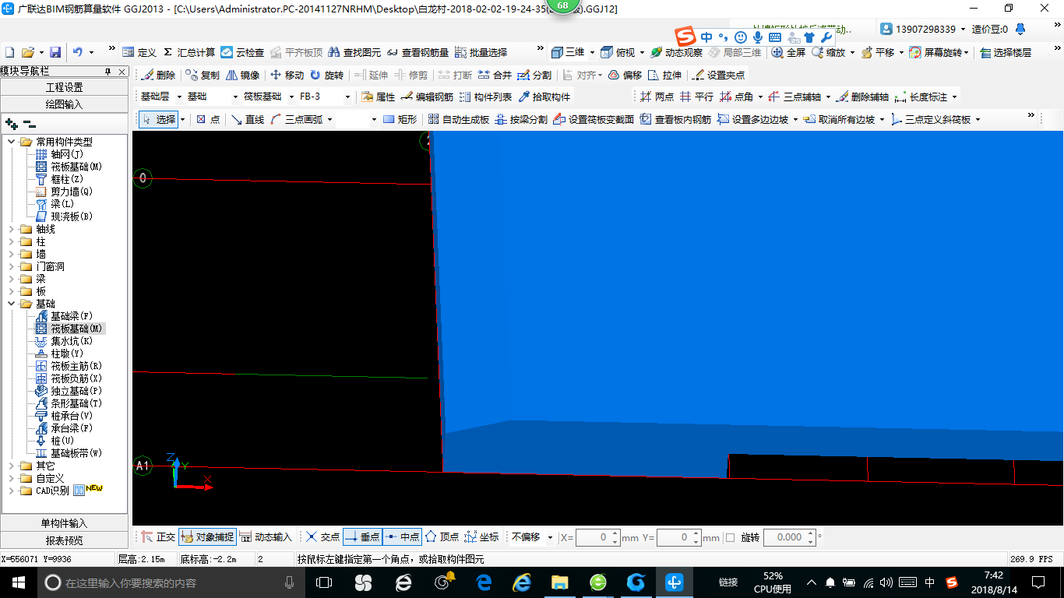
Task: Select the 拉伸 (stretch) tool
Action: click(664, 76)
